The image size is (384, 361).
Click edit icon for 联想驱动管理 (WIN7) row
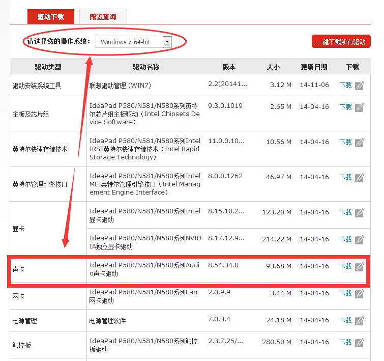(x=359, y=86)
